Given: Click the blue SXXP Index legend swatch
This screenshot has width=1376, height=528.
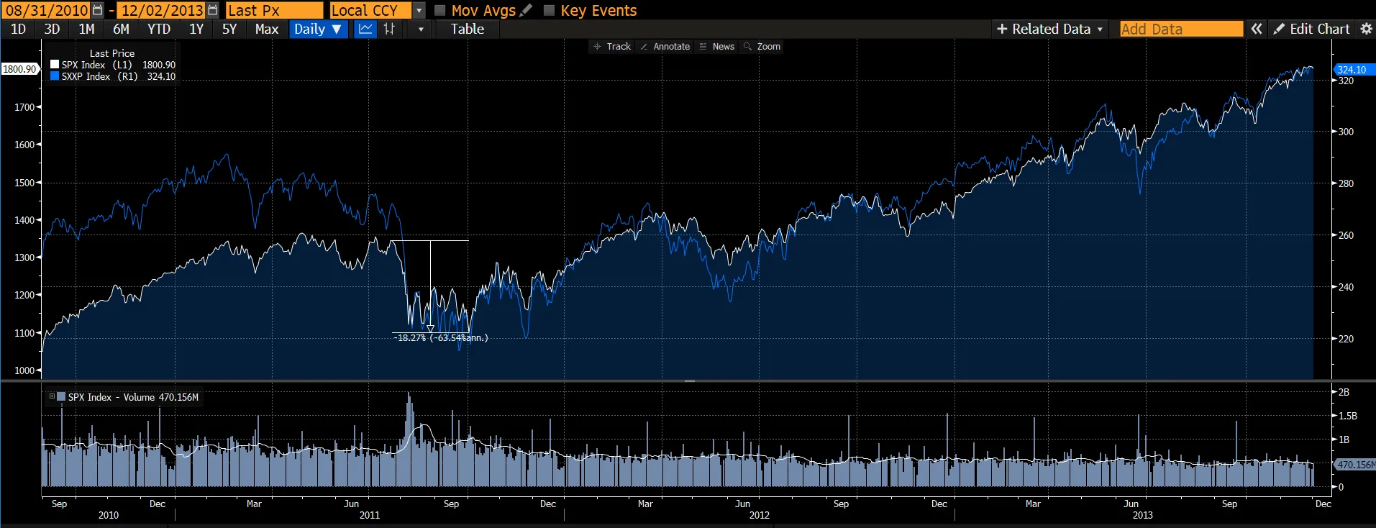Looking at the screenshot, I should pyautogui.click(x=55, y=76).
